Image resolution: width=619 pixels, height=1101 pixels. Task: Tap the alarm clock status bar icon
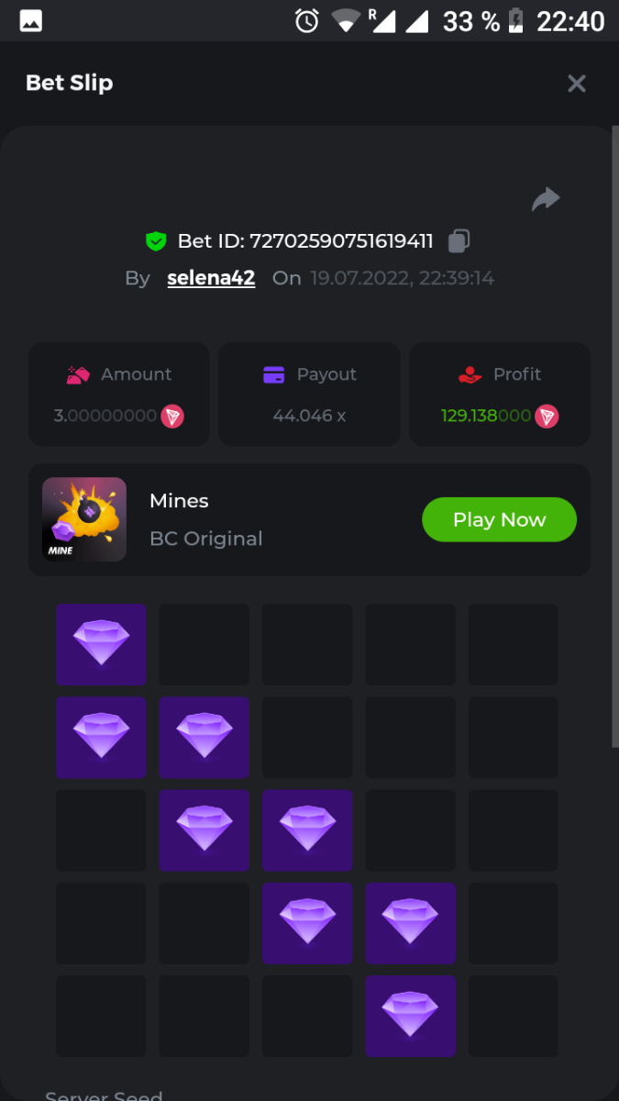coord(307,20)
